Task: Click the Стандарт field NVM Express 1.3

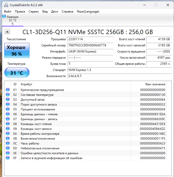Action: pos(119,70)
